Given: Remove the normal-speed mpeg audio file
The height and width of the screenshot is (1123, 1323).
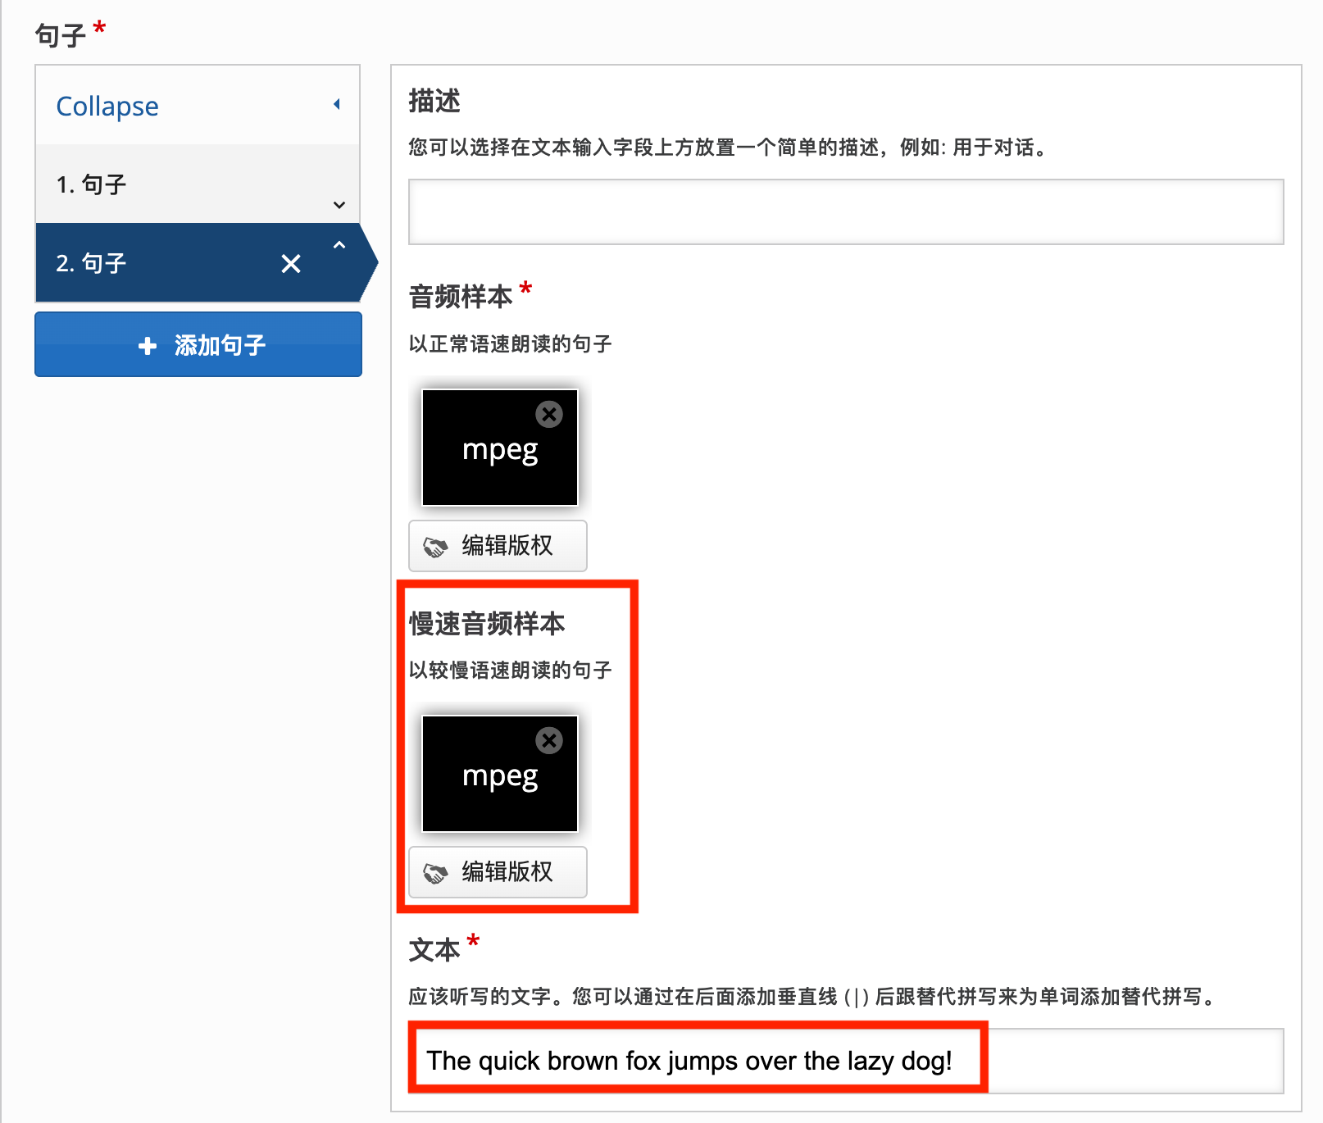Looking at the screenshot, I should tap(548, 415).
